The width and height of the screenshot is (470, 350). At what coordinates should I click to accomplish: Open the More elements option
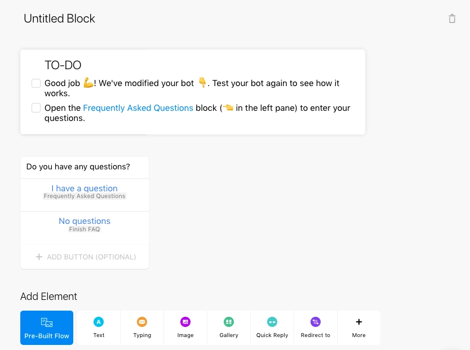[x=359, y=327]
